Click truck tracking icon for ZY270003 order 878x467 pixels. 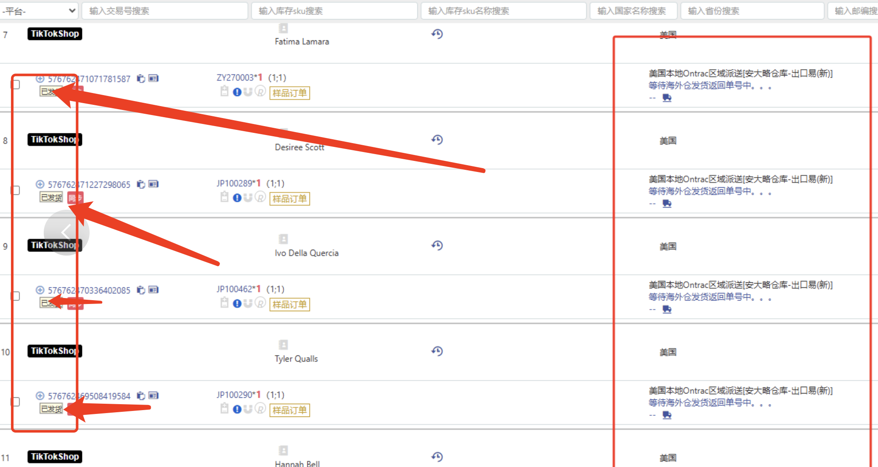click(x=667, y=98)
